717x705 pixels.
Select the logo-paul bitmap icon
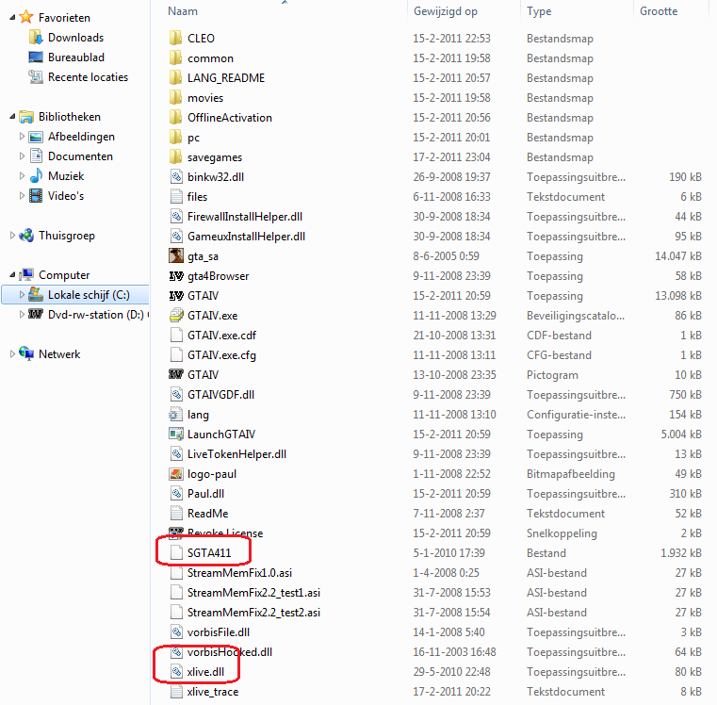coord(176,473)
